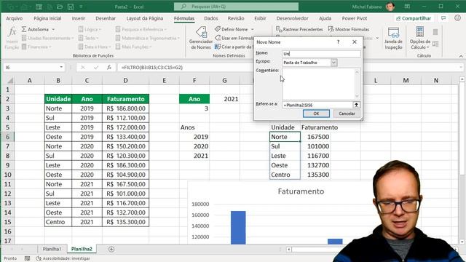
Task: Click horizontal scrollbar left arrow
Action: click(288, 249)
